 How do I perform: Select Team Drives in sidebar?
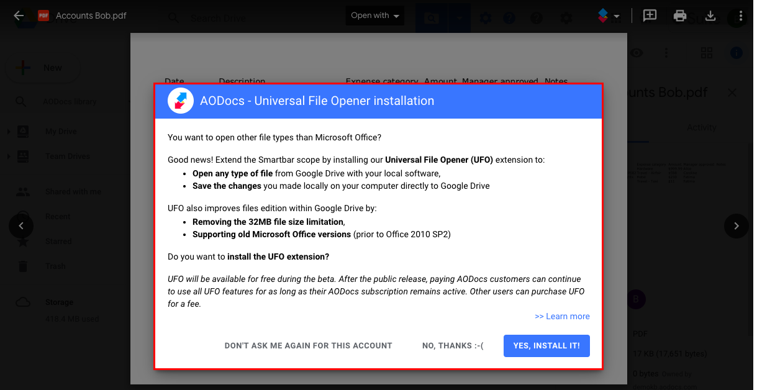68,156
